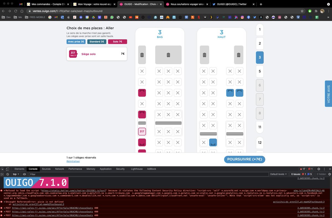Screen dimensions: 332x218
Task: Toggle the DevTools device toolbar
Action: 8,169
